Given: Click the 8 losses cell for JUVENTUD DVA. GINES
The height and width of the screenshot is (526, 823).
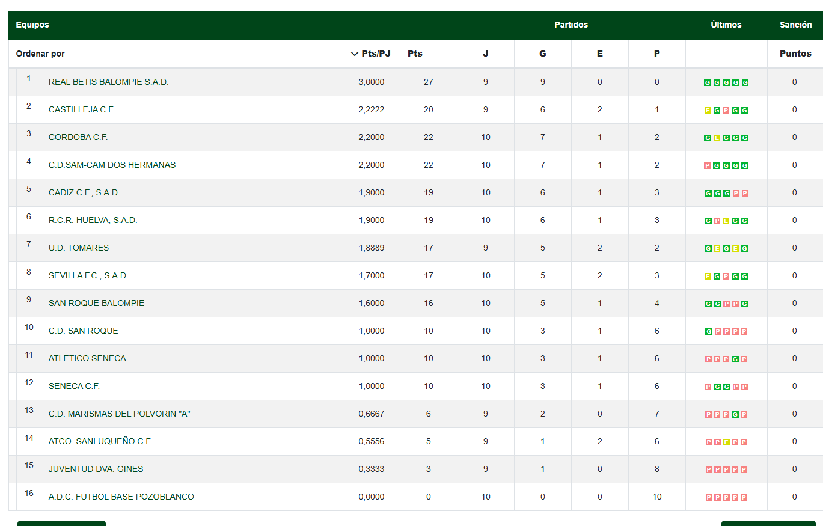Looking at the screenshot, I should [x=657, y=469].
